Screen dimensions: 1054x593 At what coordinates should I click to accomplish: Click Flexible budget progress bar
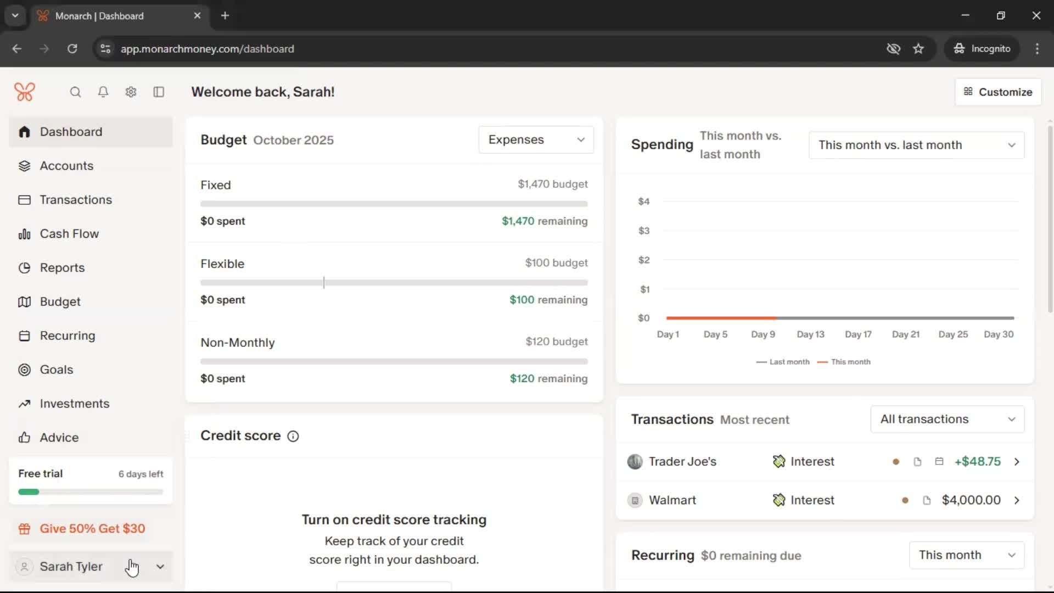[394, 283]
